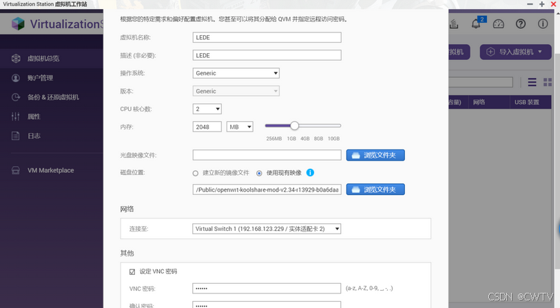Open 属性 in the sidebar
This screenshot has width=560, height=308.
34,116
